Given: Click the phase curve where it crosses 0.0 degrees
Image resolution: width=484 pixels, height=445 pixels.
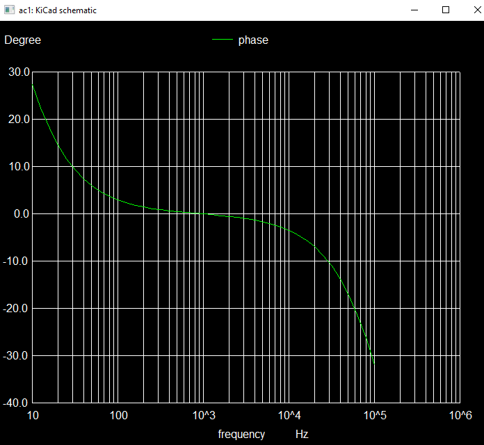Looking at the screenshot, I should point(204,213).
